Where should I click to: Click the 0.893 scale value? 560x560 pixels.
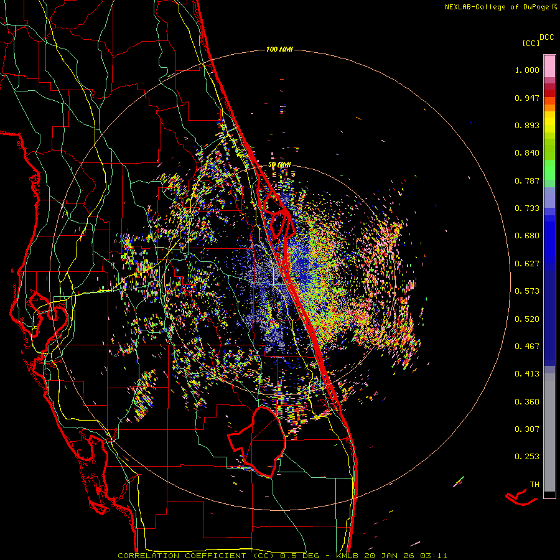point(527,125)
